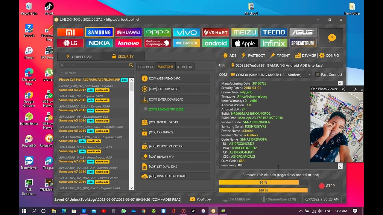Expand the COM port dropdown

[309, 75]
